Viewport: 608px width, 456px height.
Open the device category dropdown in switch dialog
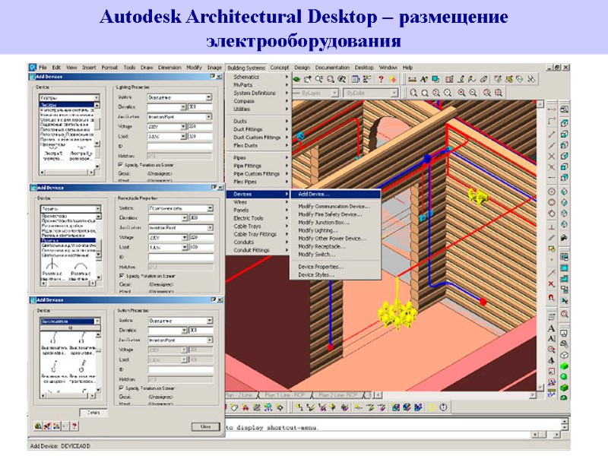[x=97, y=321]
